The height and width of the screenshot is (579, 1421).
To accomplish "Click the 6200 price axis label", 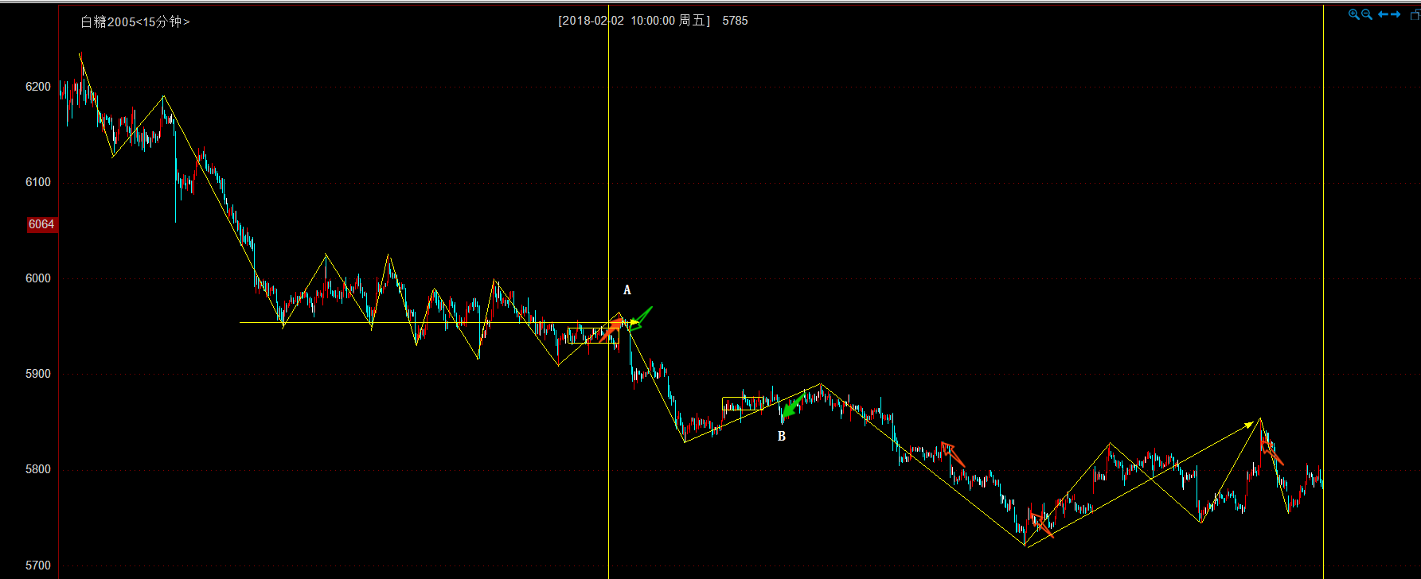I will pos(38,87).
